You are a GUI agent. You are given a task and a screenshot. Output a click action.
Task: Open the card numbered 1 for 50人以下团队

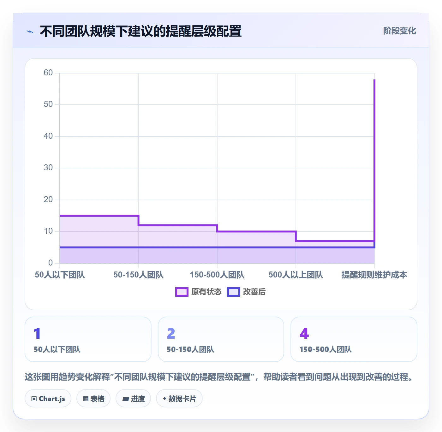pyautogui.click(x=88, y=339)
